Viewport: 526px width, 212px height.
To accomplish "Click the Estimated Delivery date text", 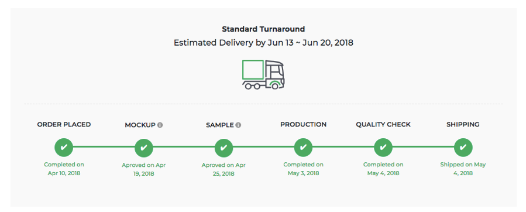I will [x=263, y=43].
